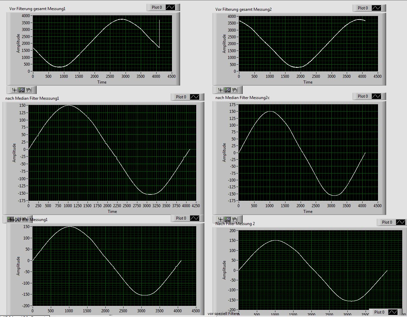407x317 pixels.
Task: Click inside plot area of Vor Filterung gesamt Messung2 graph
Action: click(x=308, y=44)
